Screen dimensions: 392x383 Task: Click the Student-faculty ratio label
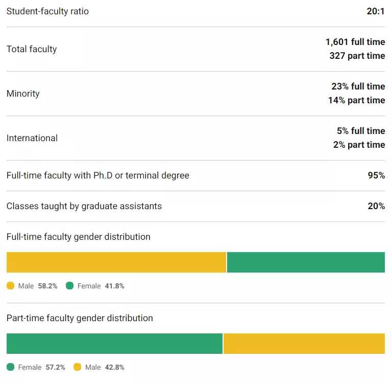coord(47,11)
